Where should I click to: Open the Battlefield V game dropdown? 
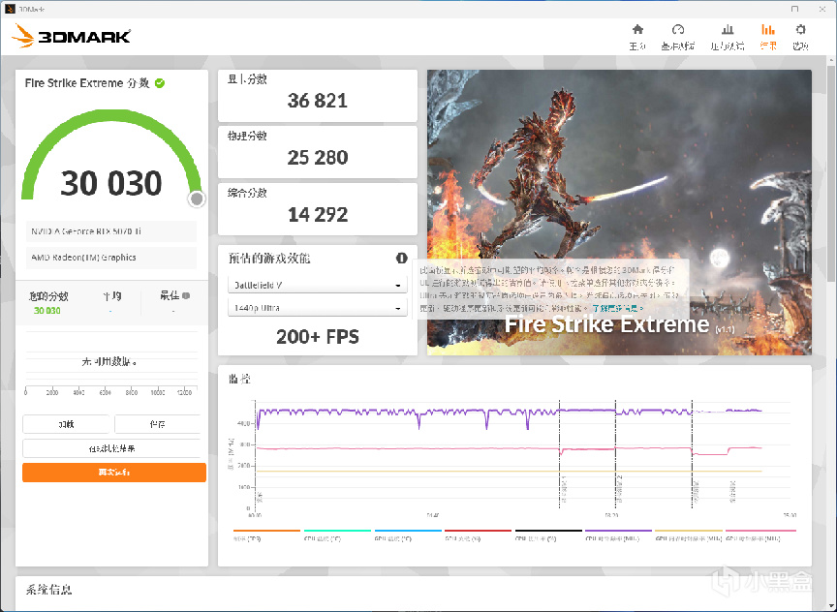pyautogui.click(x=318, y=285)
